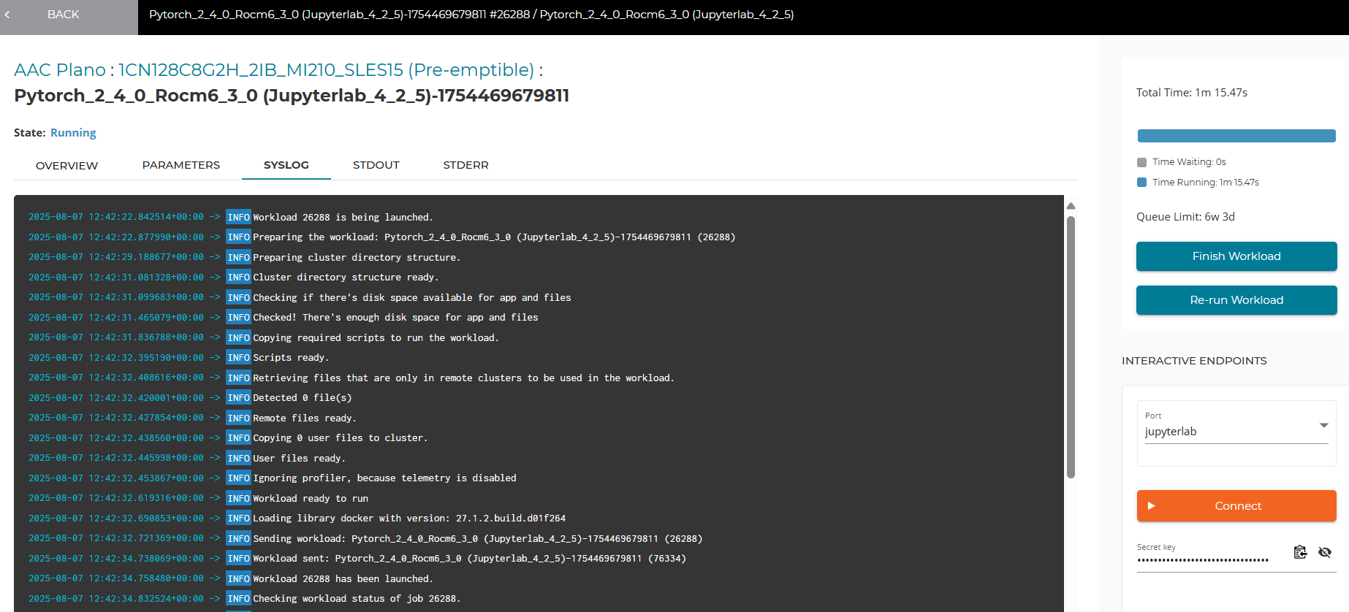Click timestamp 12:42:22.842514 in syslog

(116, 218)
